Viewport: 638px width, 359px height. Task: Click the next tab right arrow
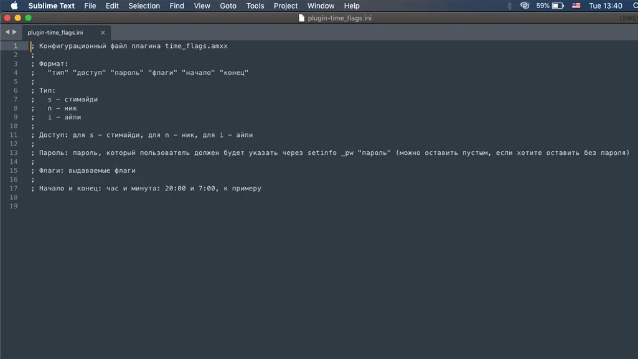click(15, 32)
